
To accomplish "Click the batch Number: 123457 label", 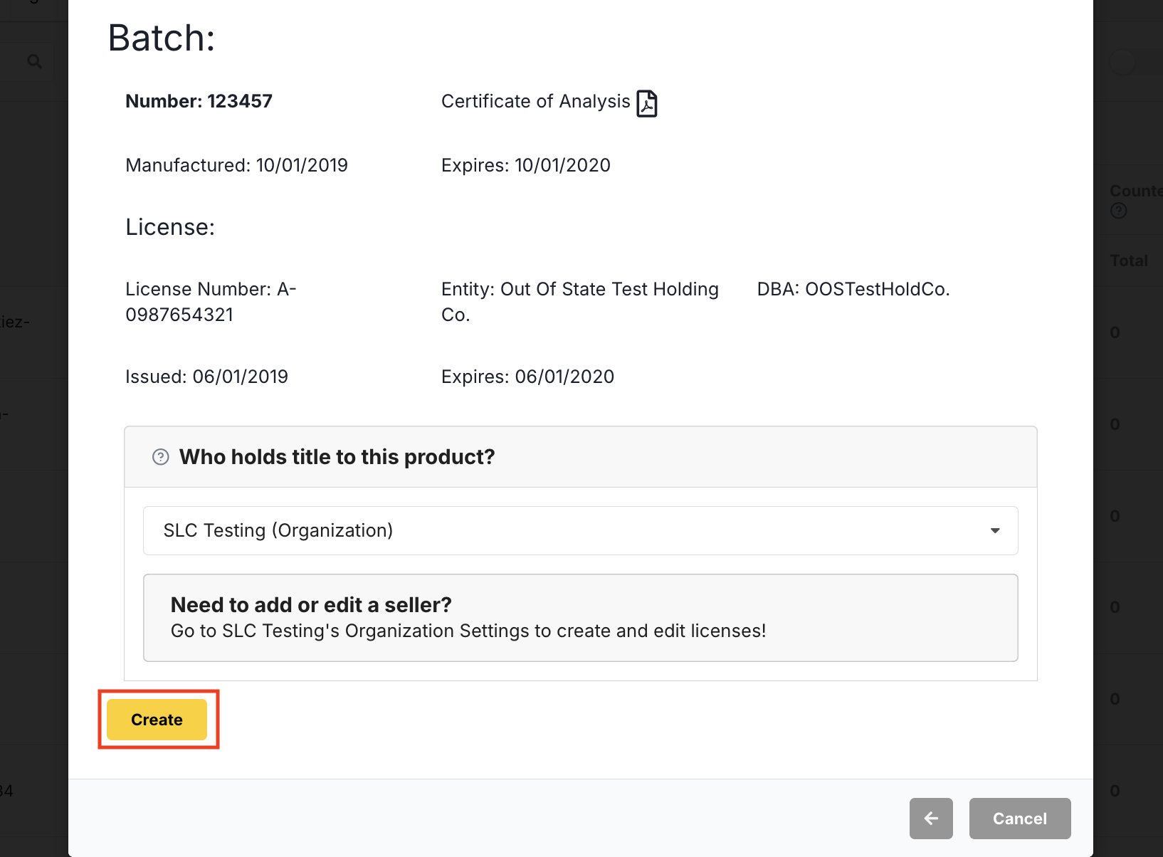I will pos(199,102).
